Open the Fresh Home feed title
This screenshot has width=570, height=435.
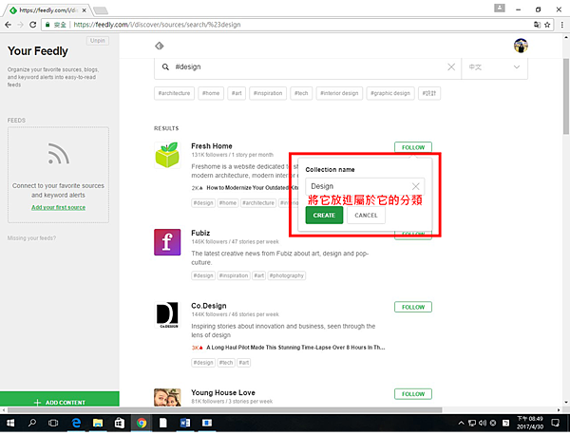coord(212,146)
